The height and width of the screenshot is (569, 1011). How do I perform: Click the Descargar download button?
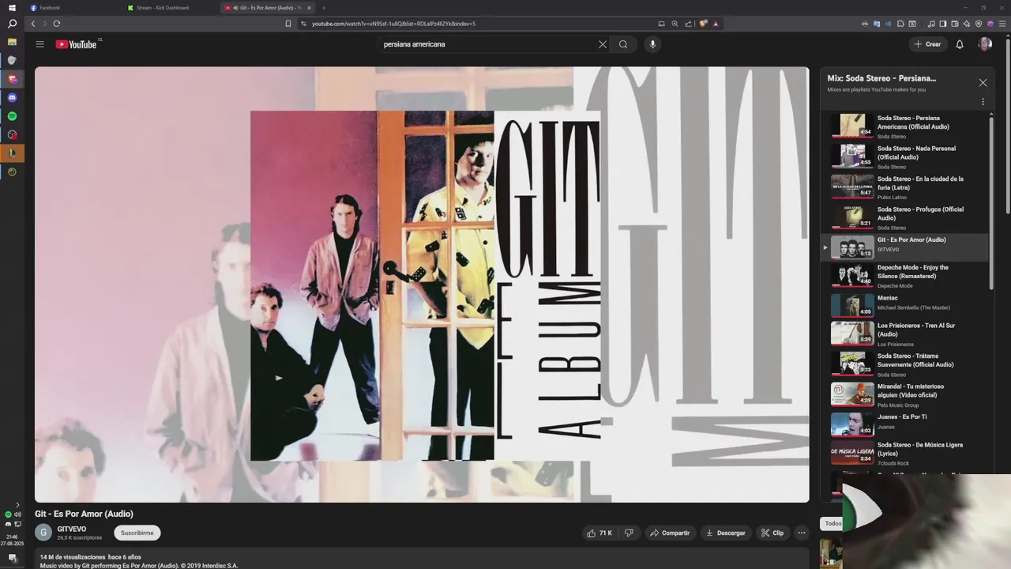tap(726, 533)
